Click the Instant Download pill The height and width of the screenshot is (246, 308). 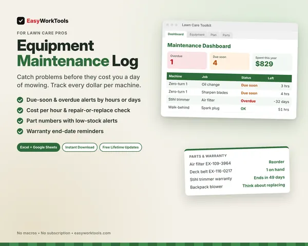point(80,147)
